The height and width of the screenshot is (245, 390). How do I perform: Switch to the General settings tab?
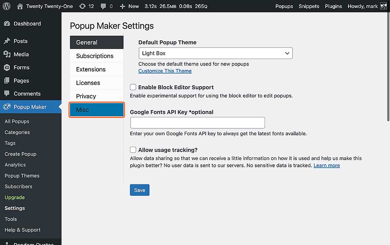(x=96, y=42)
